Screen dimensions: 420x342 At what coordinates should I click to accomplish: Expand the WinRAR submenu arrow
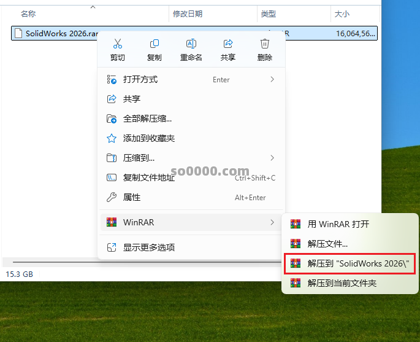click(272, 222)
